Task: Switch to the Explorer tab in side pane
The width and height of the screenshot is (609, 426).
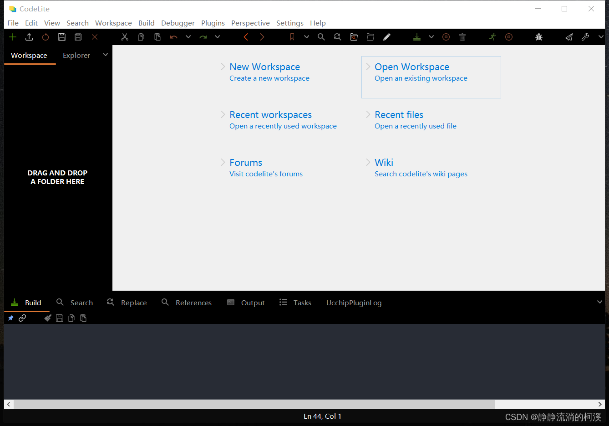Action: click(x=76, y=55)
